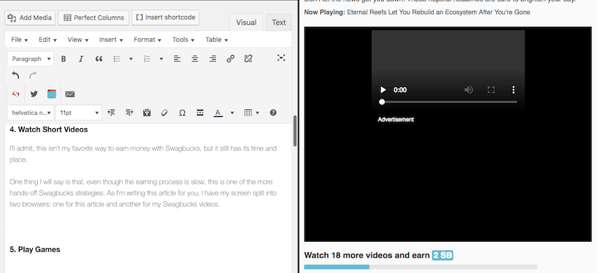
Task: Open the video's three-dot options menu
Action: pos(514,90)
